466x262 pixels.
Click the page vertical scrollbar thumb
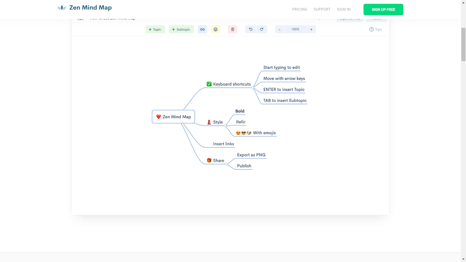[463, 44]
